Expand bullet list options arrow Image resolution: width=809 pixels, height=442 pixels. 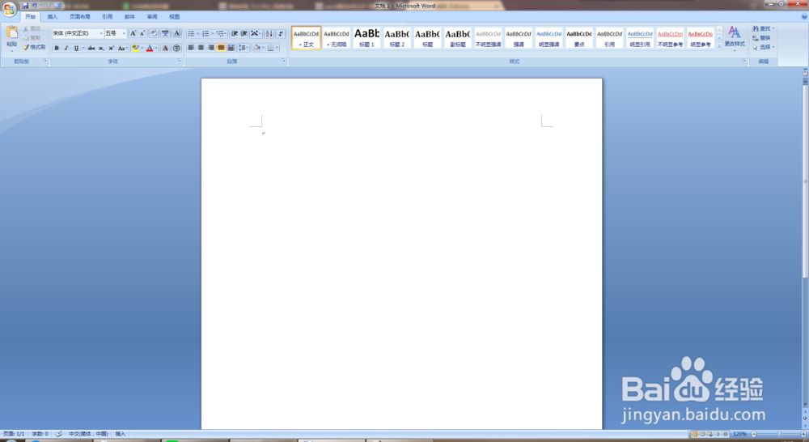[197, 33]
